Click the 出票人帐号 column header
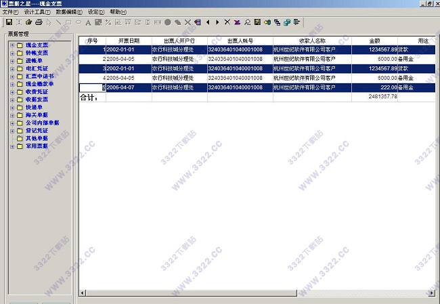The image size is (440, 304). click(240, 41)
